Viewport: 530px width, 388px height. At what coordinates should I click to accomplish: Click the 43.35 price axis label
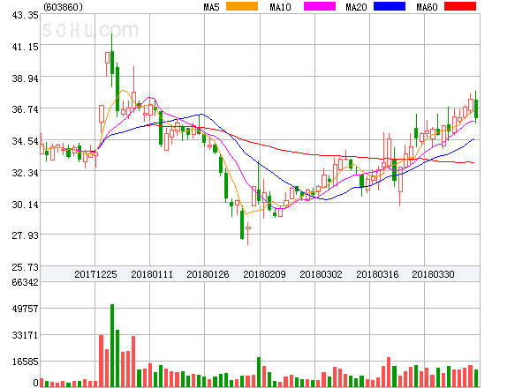click(x=25, y=15)
